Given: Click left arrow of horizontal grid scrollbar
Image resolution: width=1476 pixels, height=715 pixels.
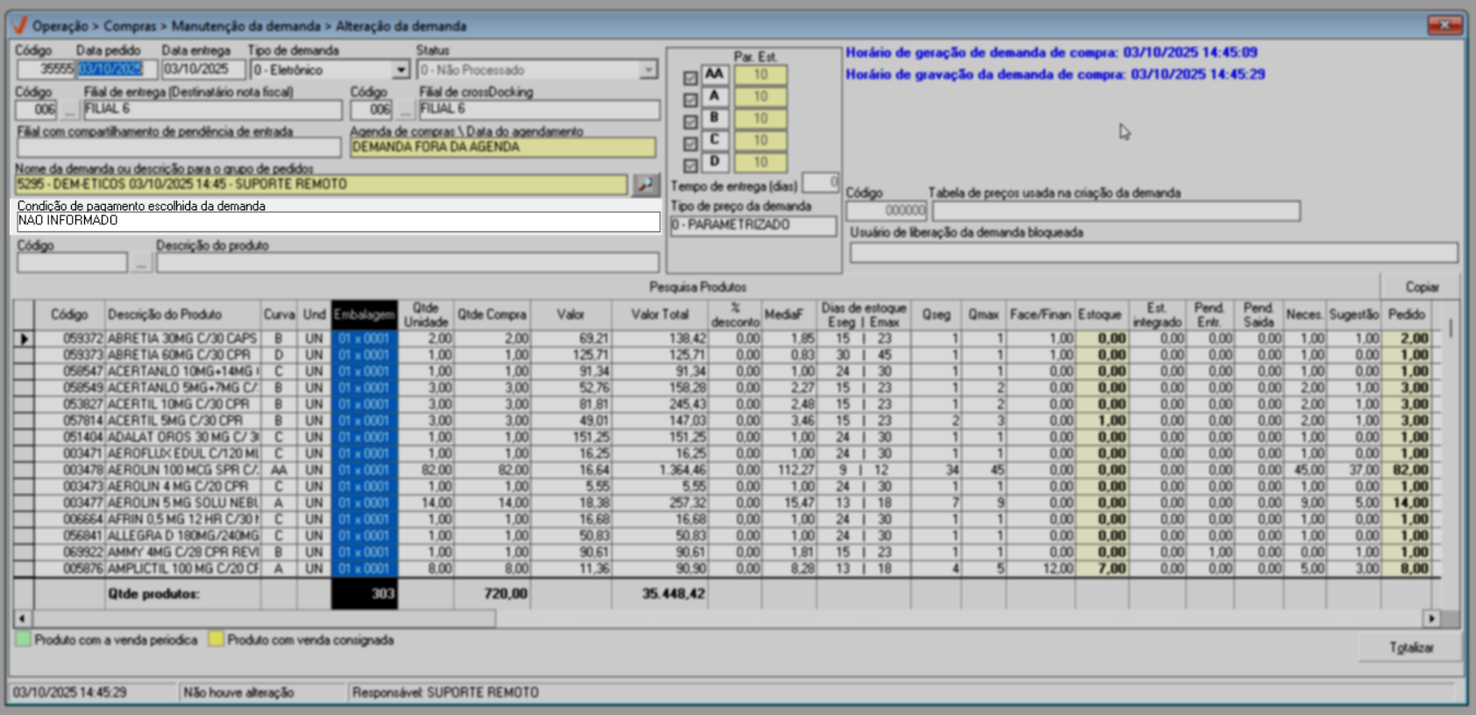Looking at the screenshot, I should coord(22,619).
